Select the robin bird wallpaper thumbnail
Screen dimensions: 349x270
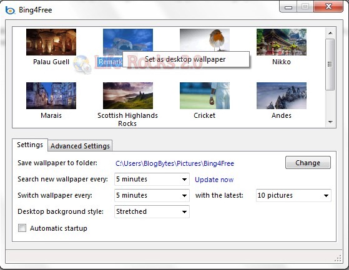pyautogui.click(x=205, y=40)
